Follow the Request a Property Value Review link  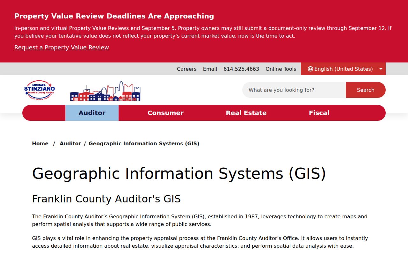pyautogui.click(x=62, y=47)
